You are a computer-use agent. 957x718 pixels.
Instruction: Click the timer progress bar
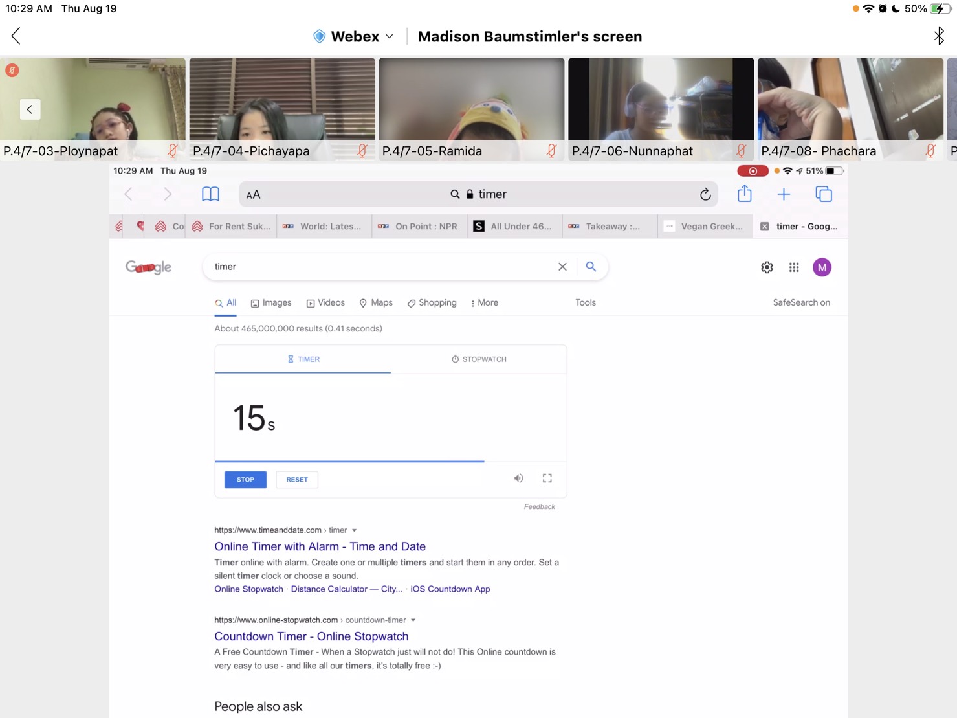[x=391, y=461]
